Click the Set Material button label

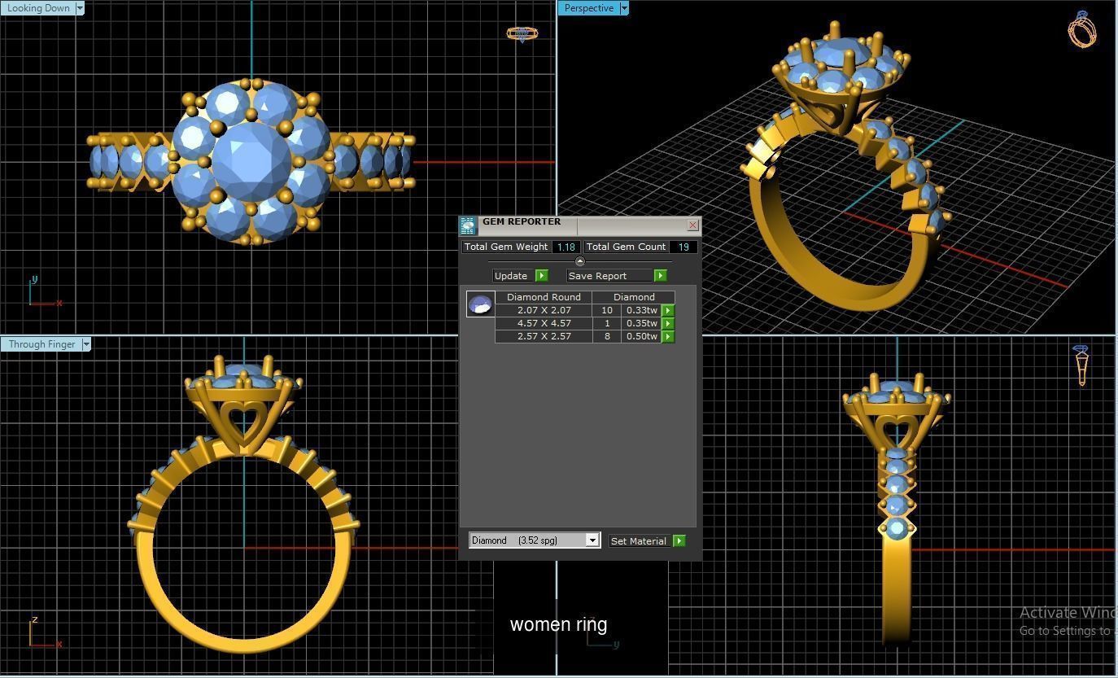(639, 541)
